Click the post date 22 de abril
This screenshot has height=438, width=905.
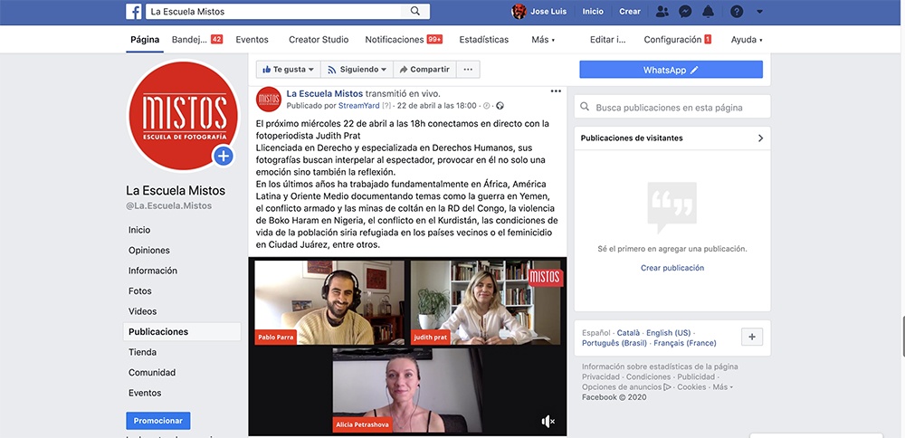coord(437,106)
